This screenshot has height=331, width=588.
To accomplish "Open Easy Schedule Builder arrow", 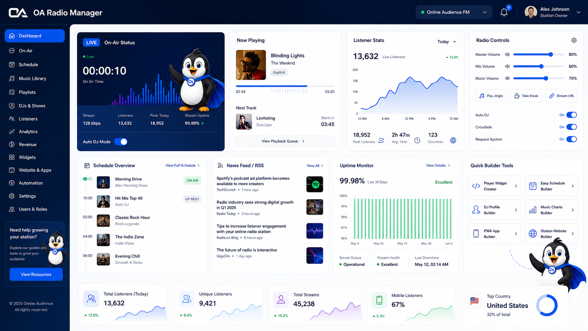I will (x=573, y=186).
